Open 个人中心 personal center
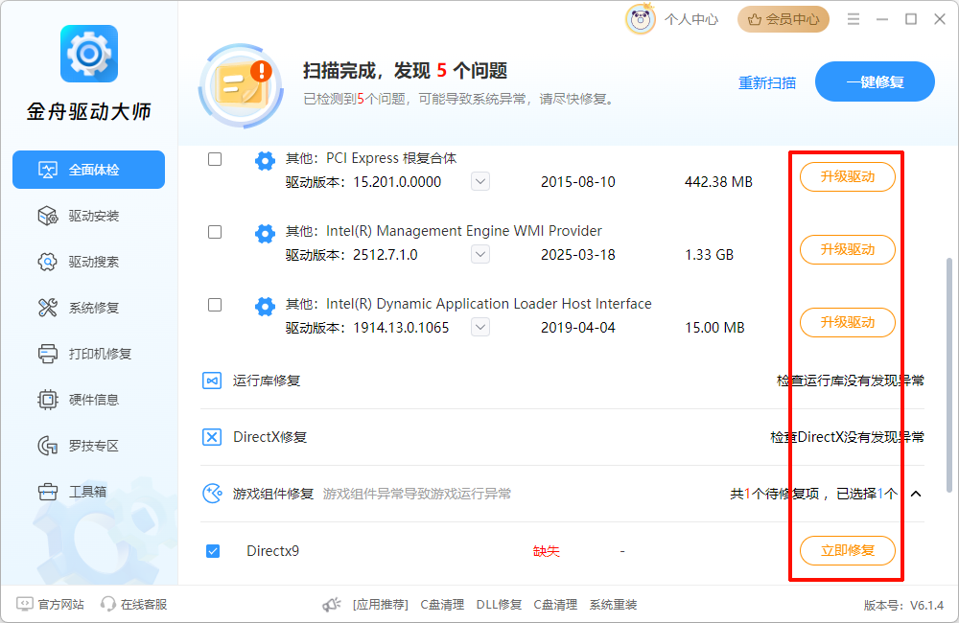Viewport: 959px width, 623px height. (691, 19)
